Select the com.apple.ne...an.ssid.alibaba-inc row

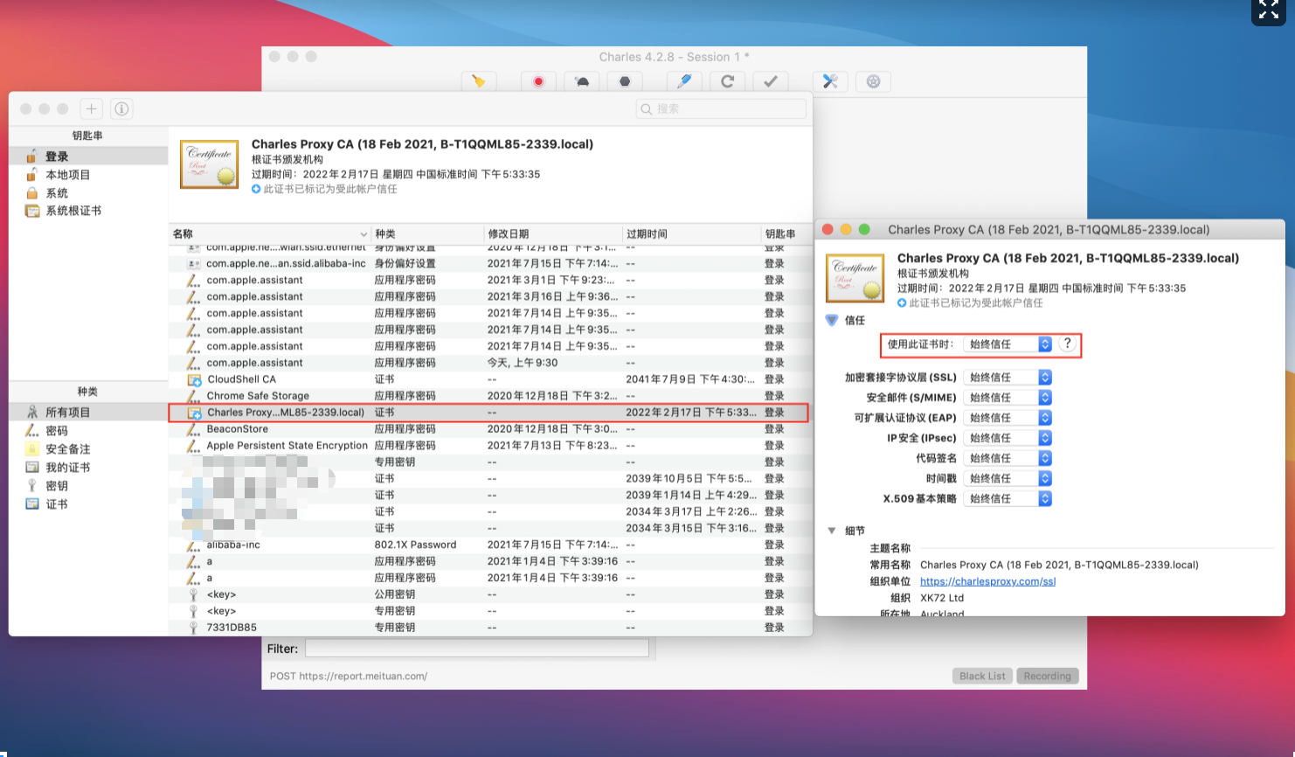488,263
